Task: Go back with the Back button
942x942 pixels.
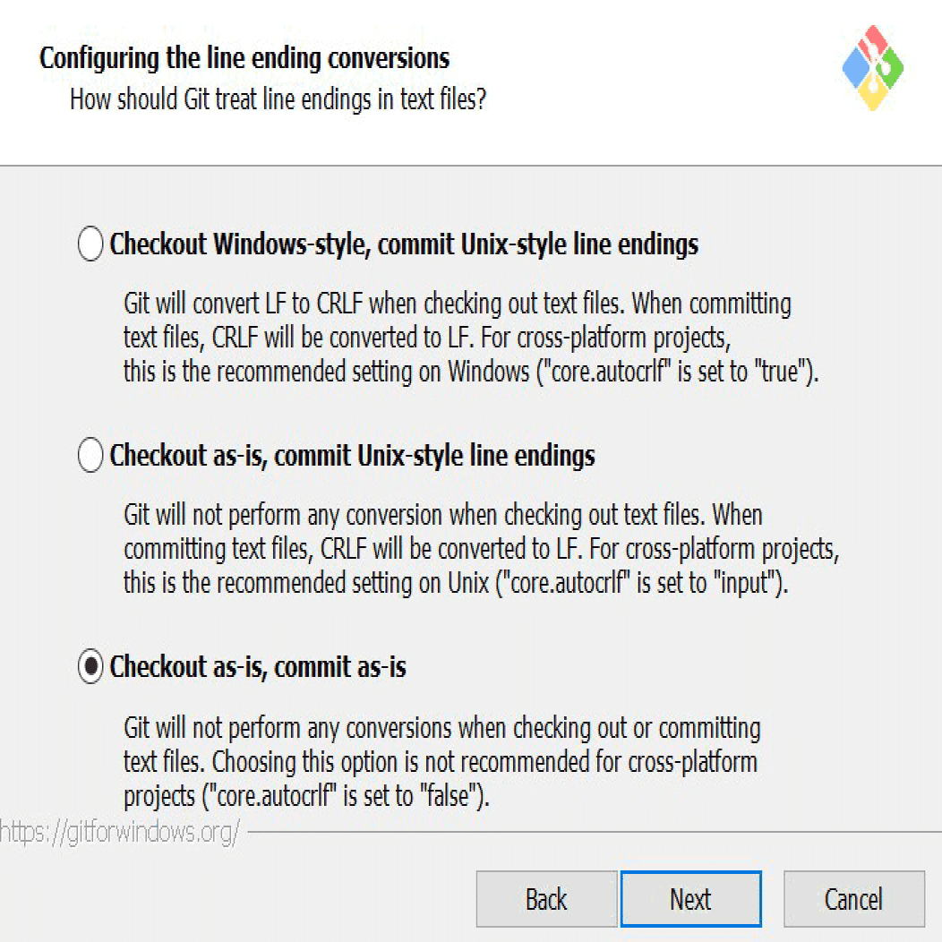Action: tap(546, 899)
